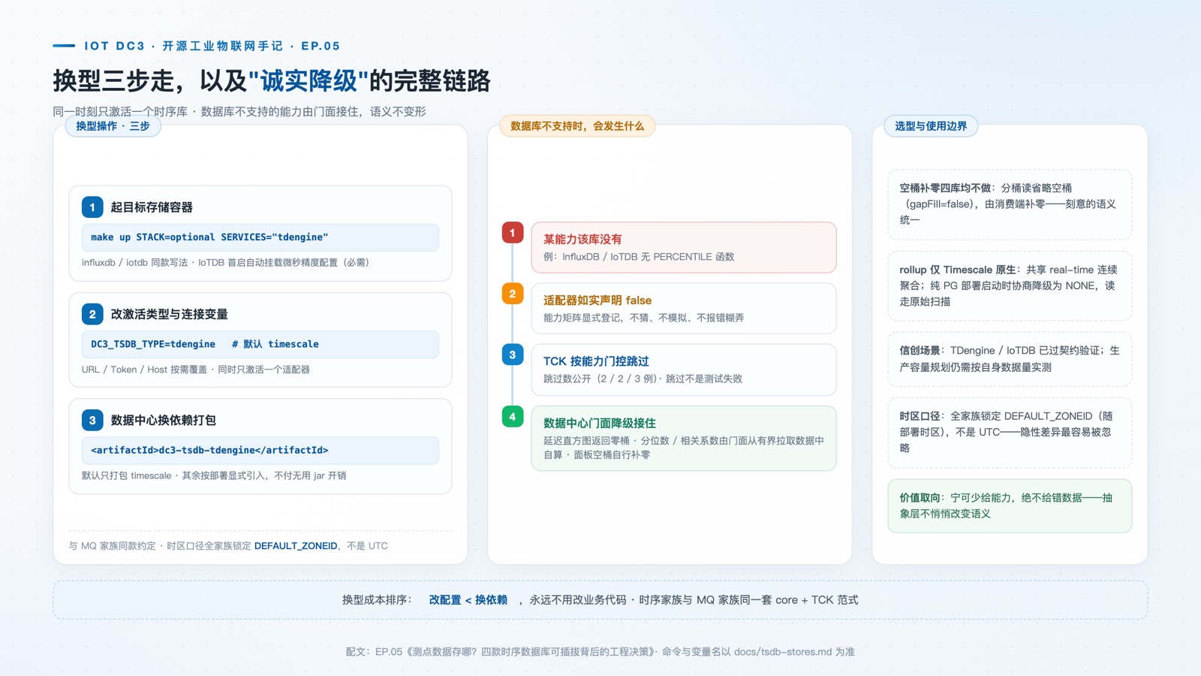Open the TCK 按能力门控跳过 card
The height and width of the screenshot is (676, 1201).
tap(684, 370)
